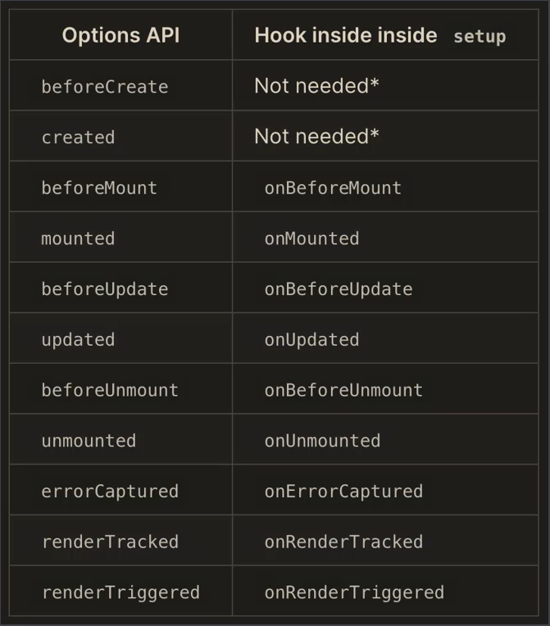
Task: Click the "Options API" column header
Action: click(x=120, y=35)
